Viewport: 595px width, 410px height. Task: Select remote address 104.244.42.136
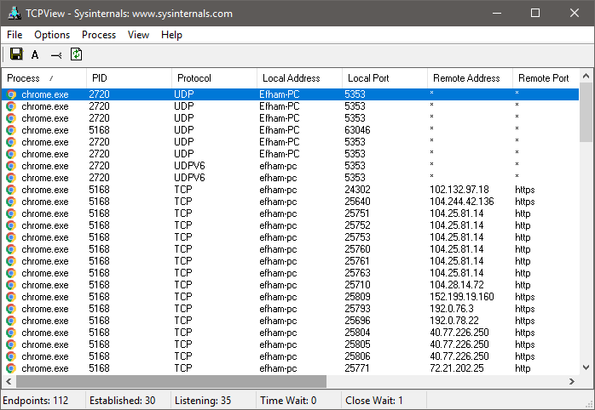pos(462,202)
